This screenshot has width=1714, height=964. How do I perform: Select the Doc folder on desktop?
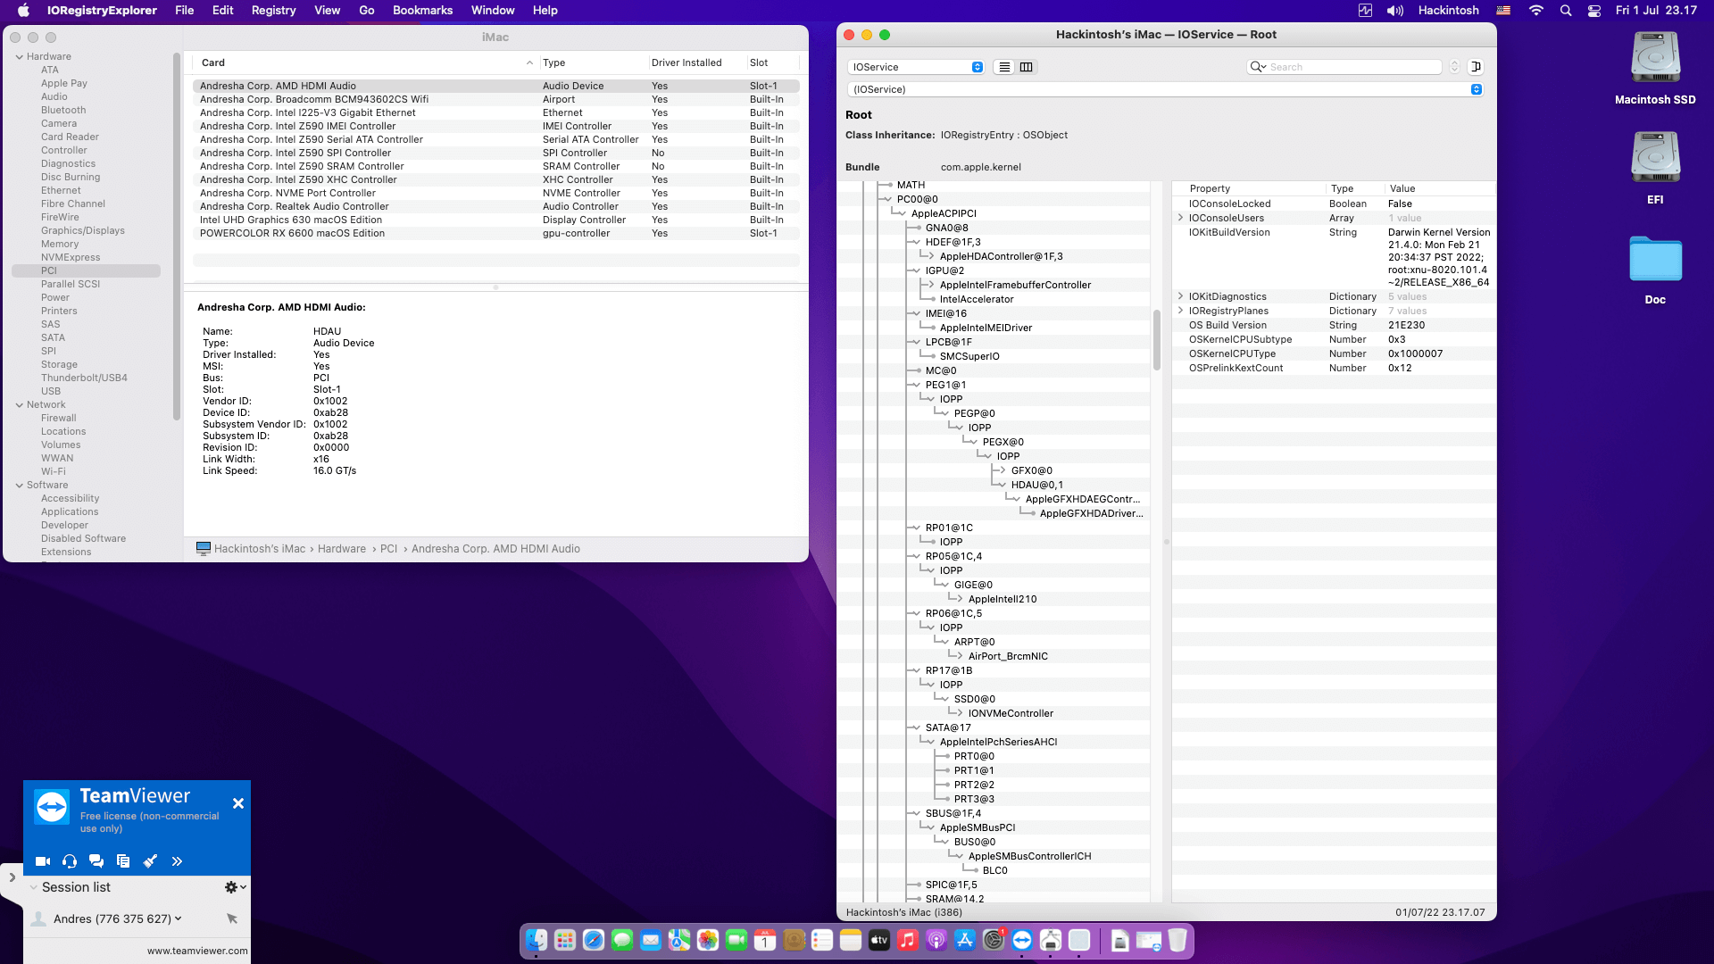pyautogui.click(x=1655, y=259)
